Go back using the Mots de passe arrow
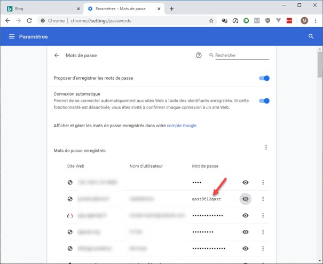323x264 pixels. (x=57, y=55)
